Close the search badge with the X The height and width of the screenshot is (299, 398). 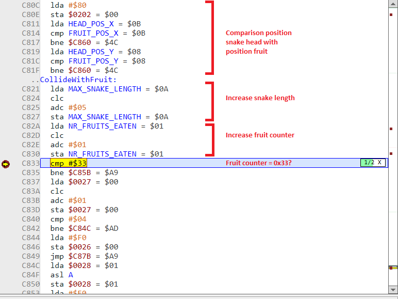pyautogui.click(x=379, y=163)
